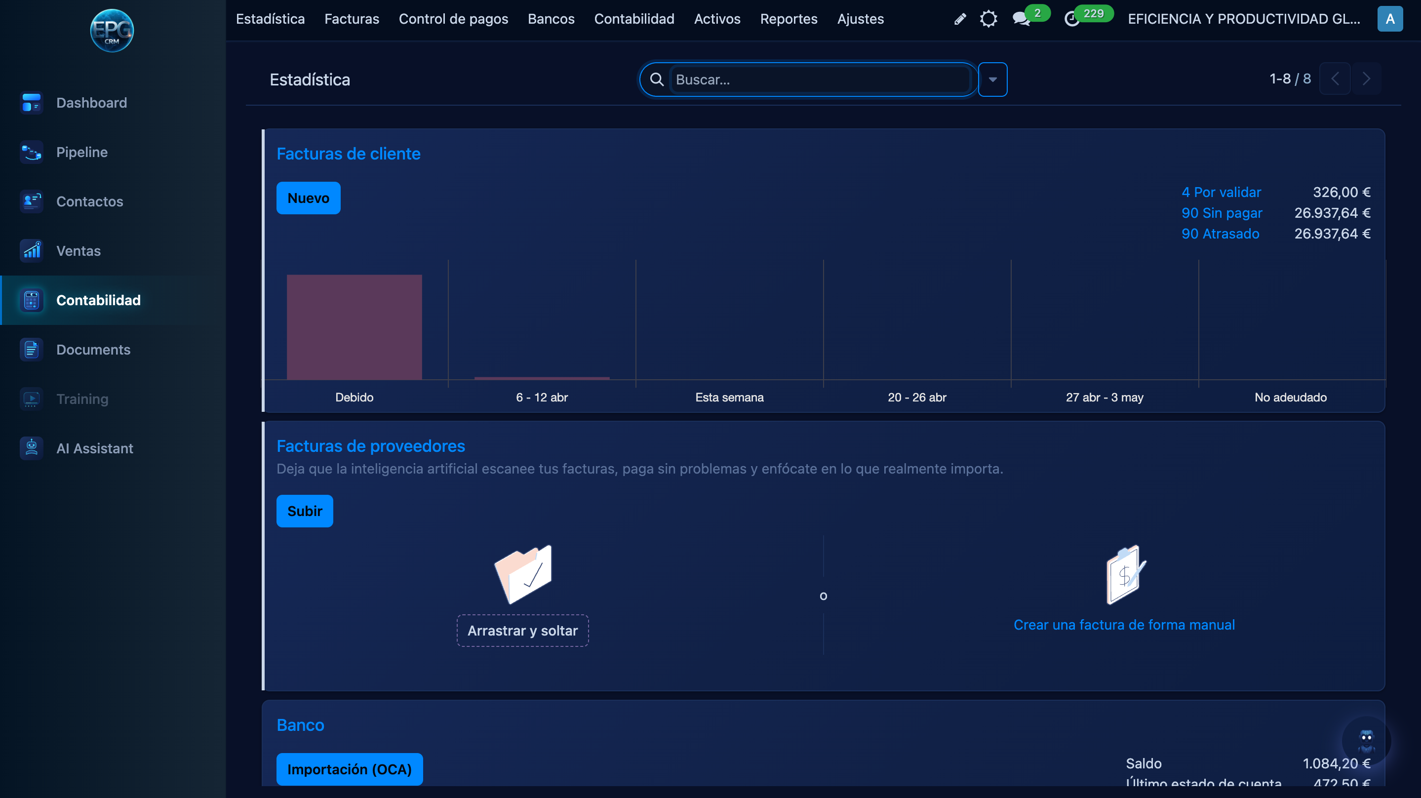Open the Reportes menu

pyautogui.click(x=789, y=19)
